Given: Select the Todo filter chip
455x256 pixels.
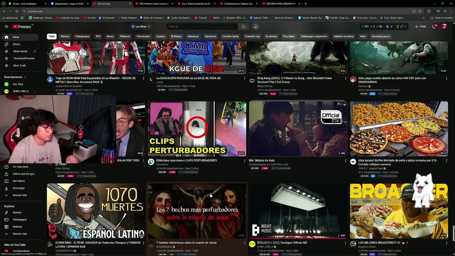Looking at the screenshot, I should 52,36.
